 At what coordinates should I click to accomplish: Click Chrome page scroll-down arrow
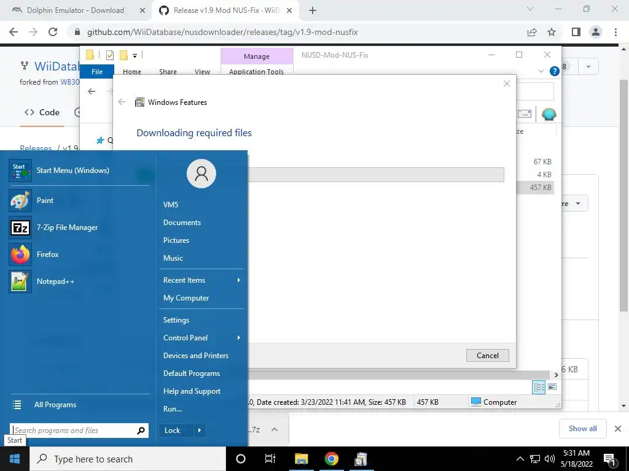pos(623,405)
